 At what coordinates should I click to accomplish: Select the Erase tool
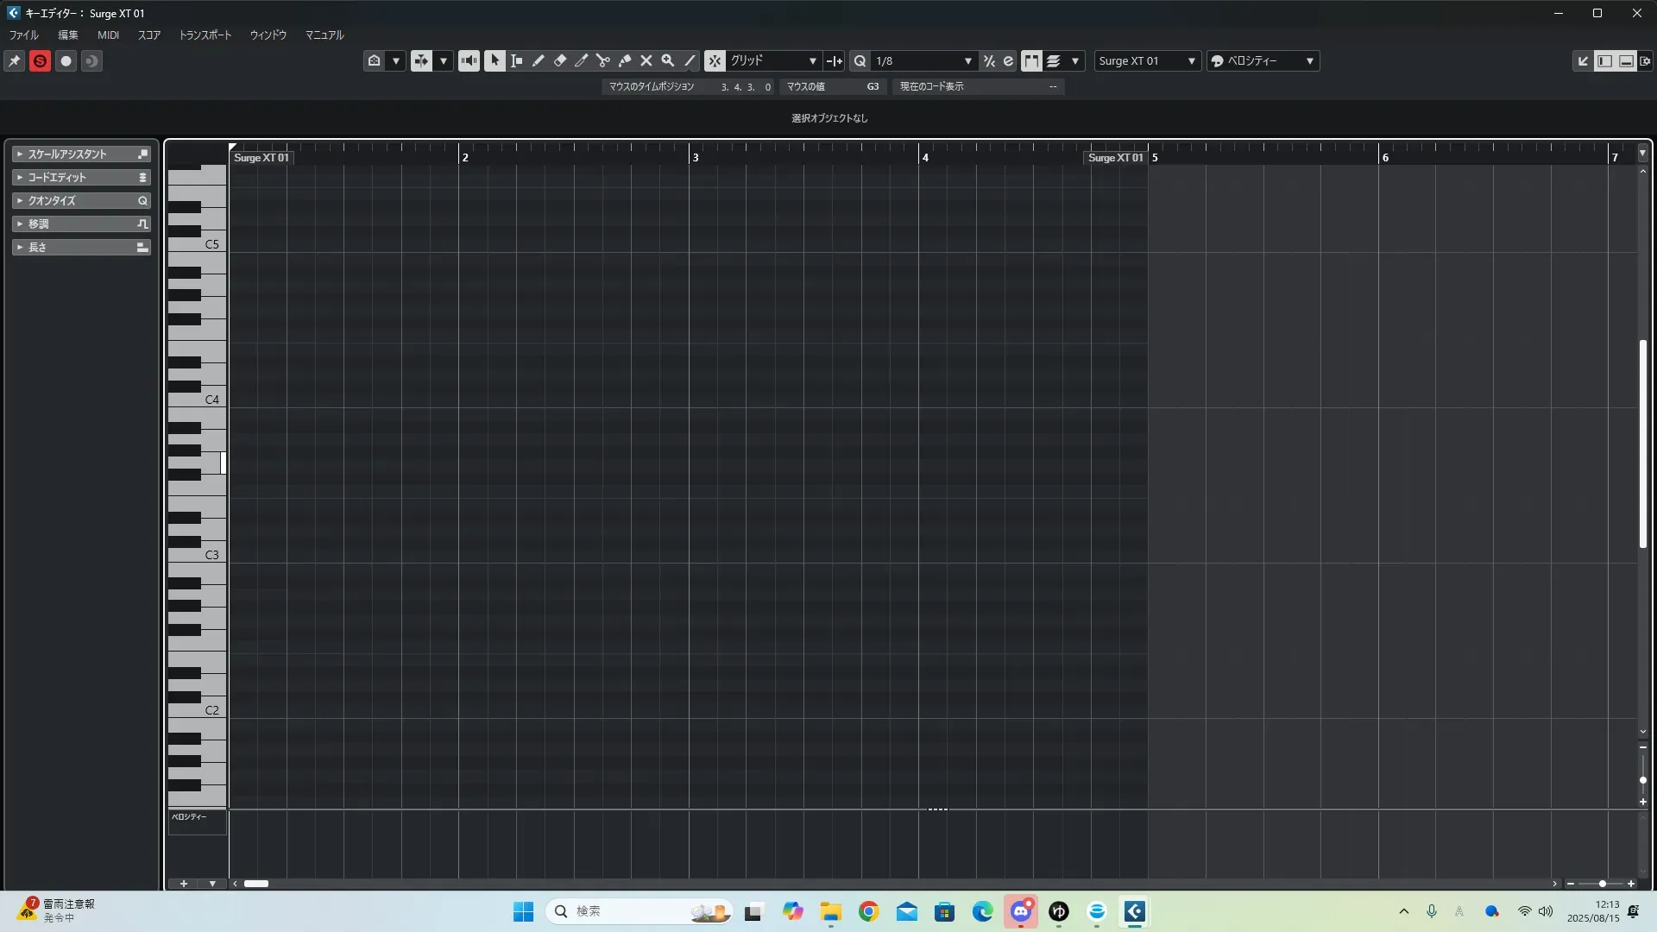[559, 60]
